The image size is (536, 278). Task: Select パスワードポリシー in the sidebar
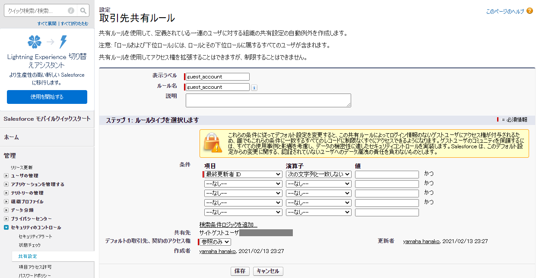(35, 276)
